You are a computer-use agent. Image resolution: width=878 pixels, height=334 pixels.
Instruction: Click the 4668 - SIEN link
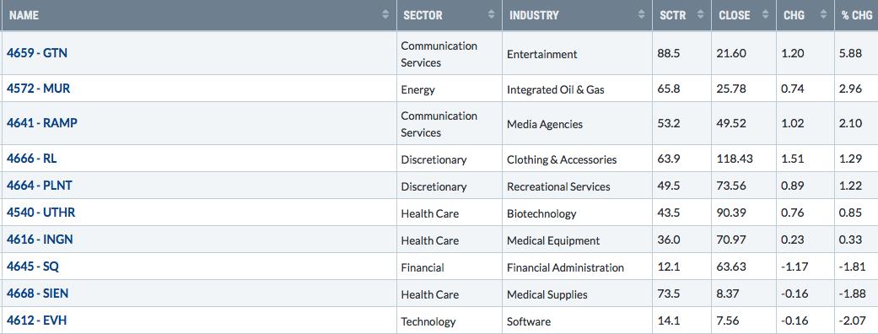click(x=37, y=293)
